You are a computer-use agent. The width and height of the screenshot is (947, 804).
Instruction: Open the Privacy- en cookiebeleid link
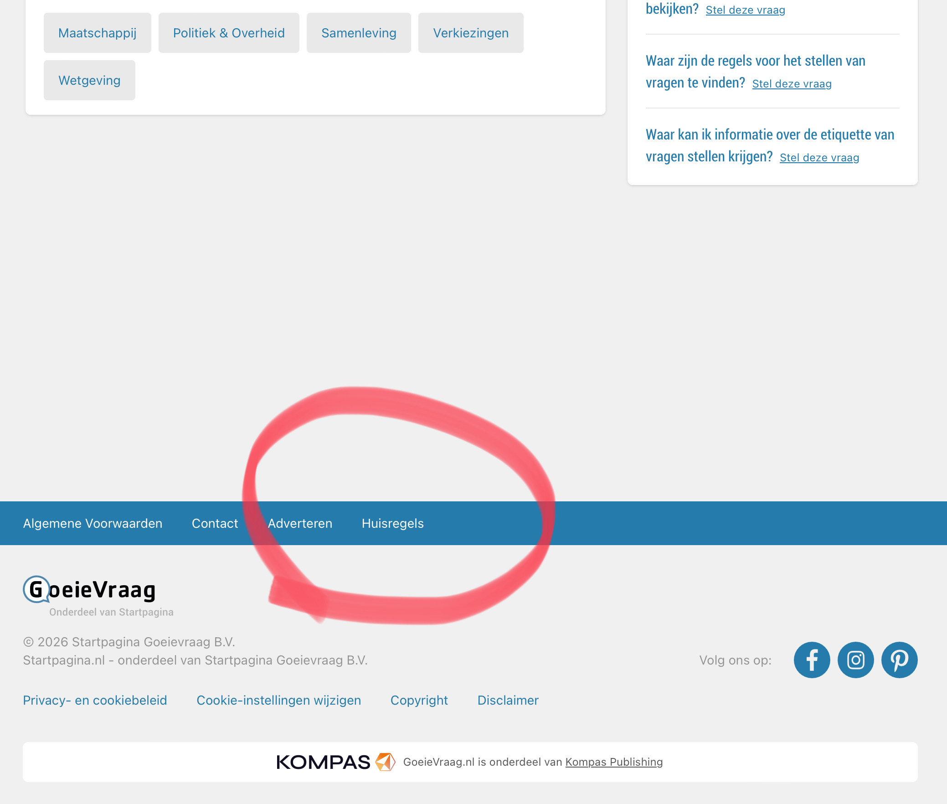[x=95, y=700]
